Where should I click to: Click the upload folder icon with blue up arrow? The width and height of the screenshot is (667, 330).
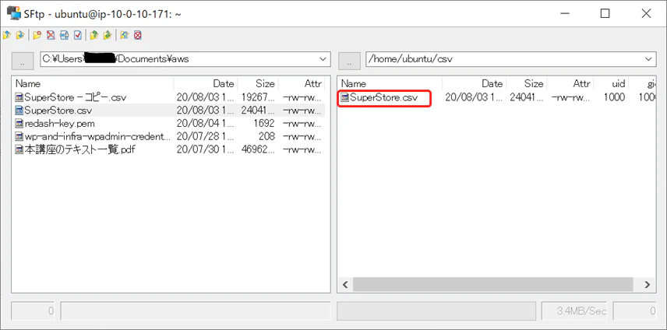coord(6,35)
